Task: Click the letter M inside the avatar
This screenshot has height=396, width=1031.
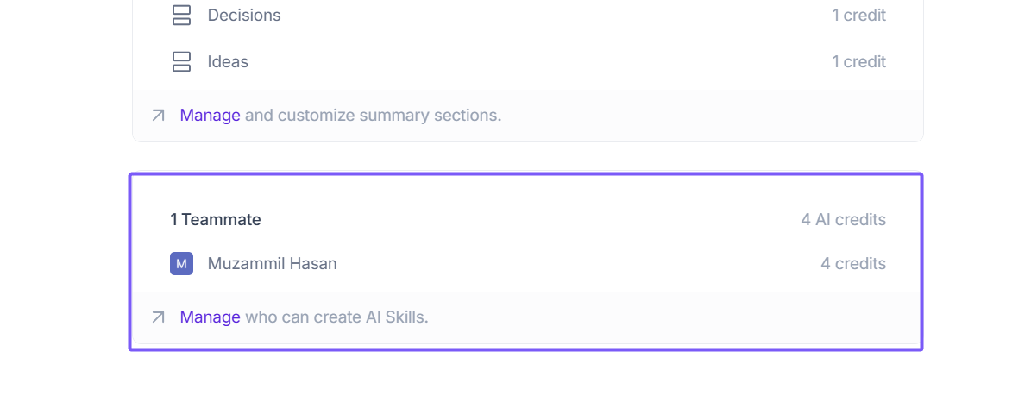Action: click(x=181, y=264)
